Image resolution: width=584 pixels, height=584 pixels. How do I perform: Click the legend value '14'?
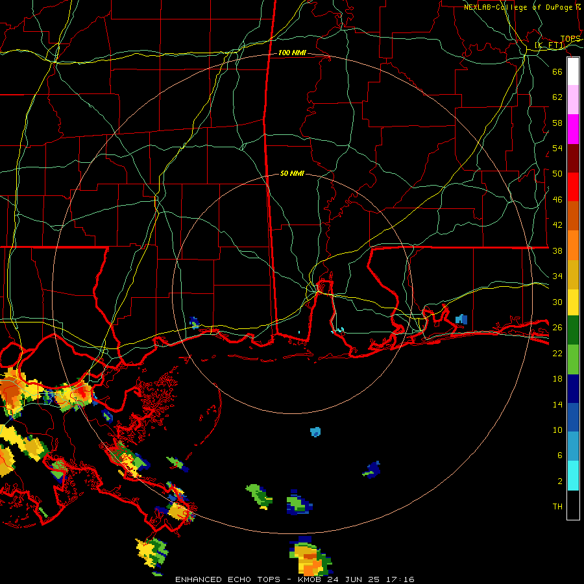[557, 404]
